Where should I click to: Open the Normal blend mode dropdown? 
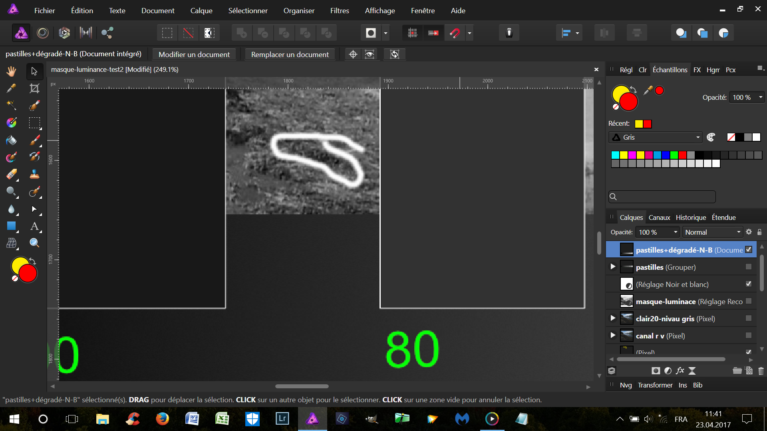pyautogui.click(x=713, y=232)
